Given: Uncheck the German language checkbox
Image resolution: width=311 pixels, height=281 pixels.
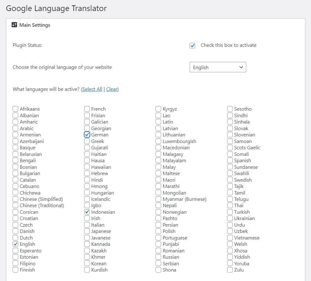Looking at the screenshot, I should click(x=87, y=135).
